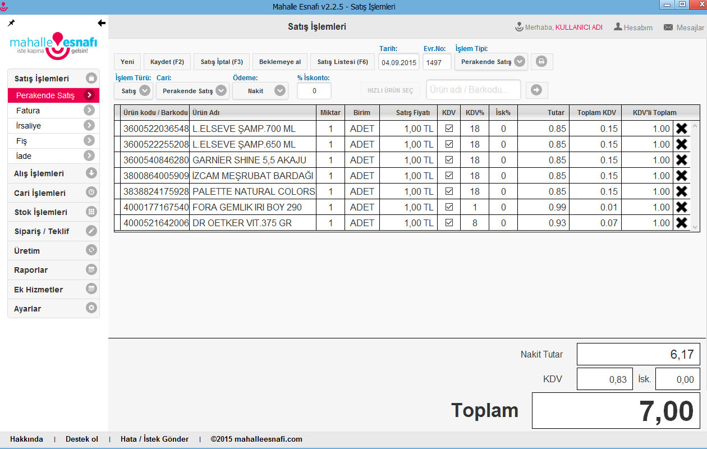Click the bag icon beside Satış İşlemleri
707x449 pixels.
(x=91, y=79)
